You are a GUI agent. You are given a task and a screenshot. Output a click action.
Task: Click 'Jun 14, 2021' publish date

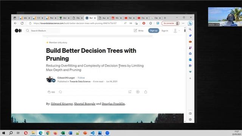coord(112,82)
